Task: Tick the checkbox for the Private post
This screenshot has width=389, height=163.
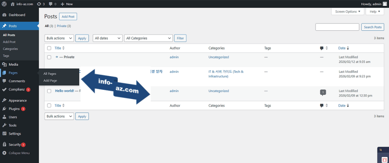Action: [x=49, y=57]
